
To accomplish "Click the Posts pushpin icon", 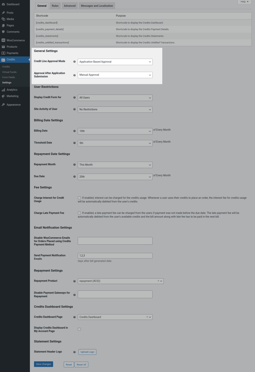I will pos(3,13).
